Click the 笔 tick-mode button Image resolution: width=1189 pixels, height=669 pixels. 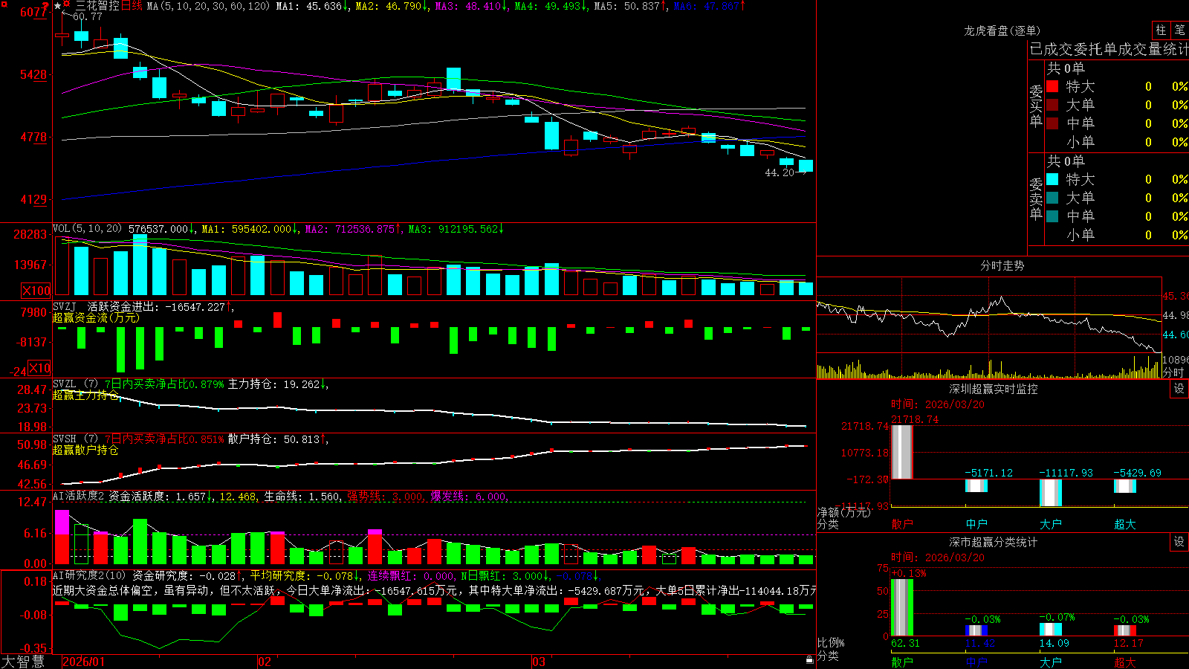click(1180, 30)
